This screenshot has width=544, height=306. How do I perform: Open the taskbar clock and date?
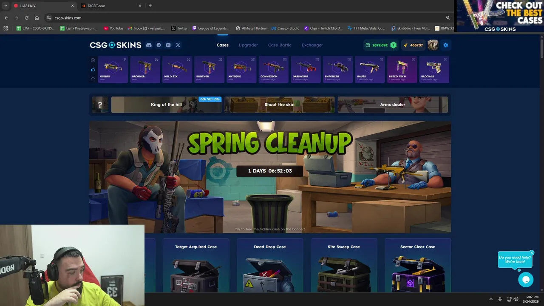tap(532, 299)
